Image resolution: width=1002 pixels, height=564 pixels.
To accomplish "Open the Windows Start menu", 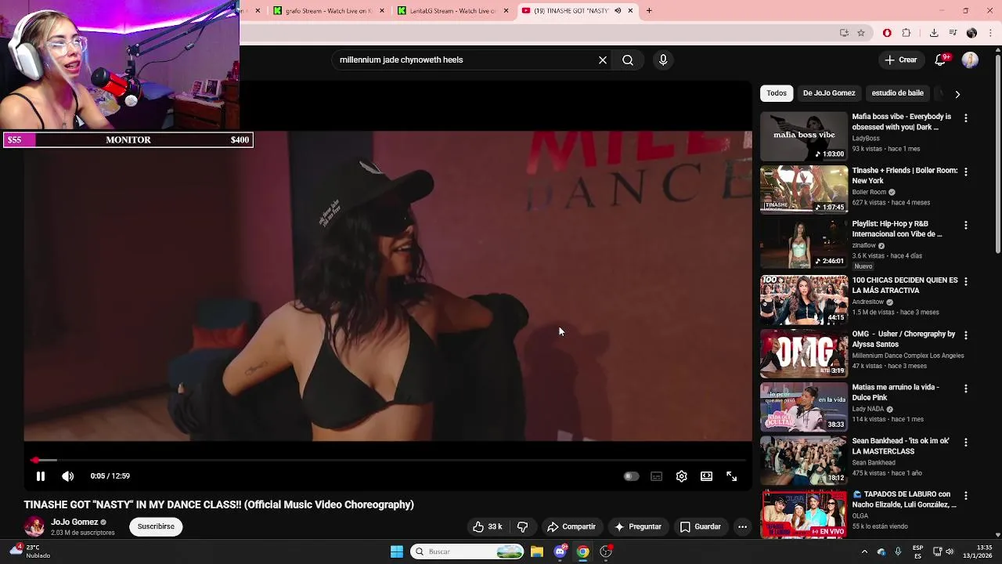I will click(397, 551).
